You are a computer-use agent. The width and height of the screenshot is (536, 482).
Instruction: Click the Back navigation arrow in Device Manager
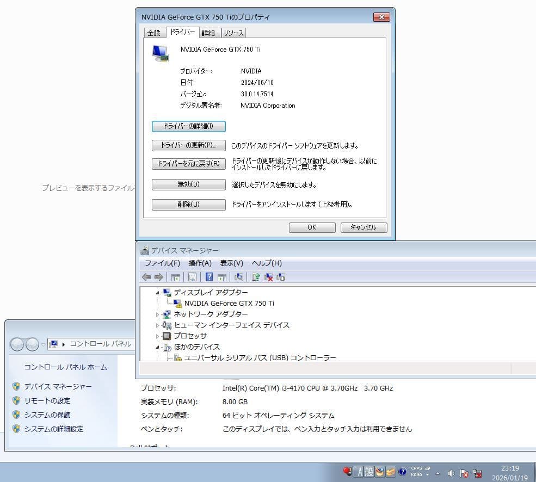click(x=146, y=277)
